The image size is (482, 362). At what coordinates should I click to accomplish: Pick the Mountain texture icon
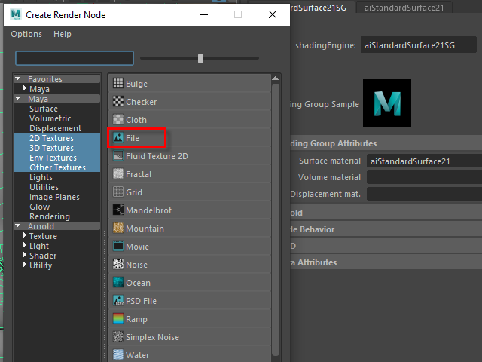[x=118, y=229]
